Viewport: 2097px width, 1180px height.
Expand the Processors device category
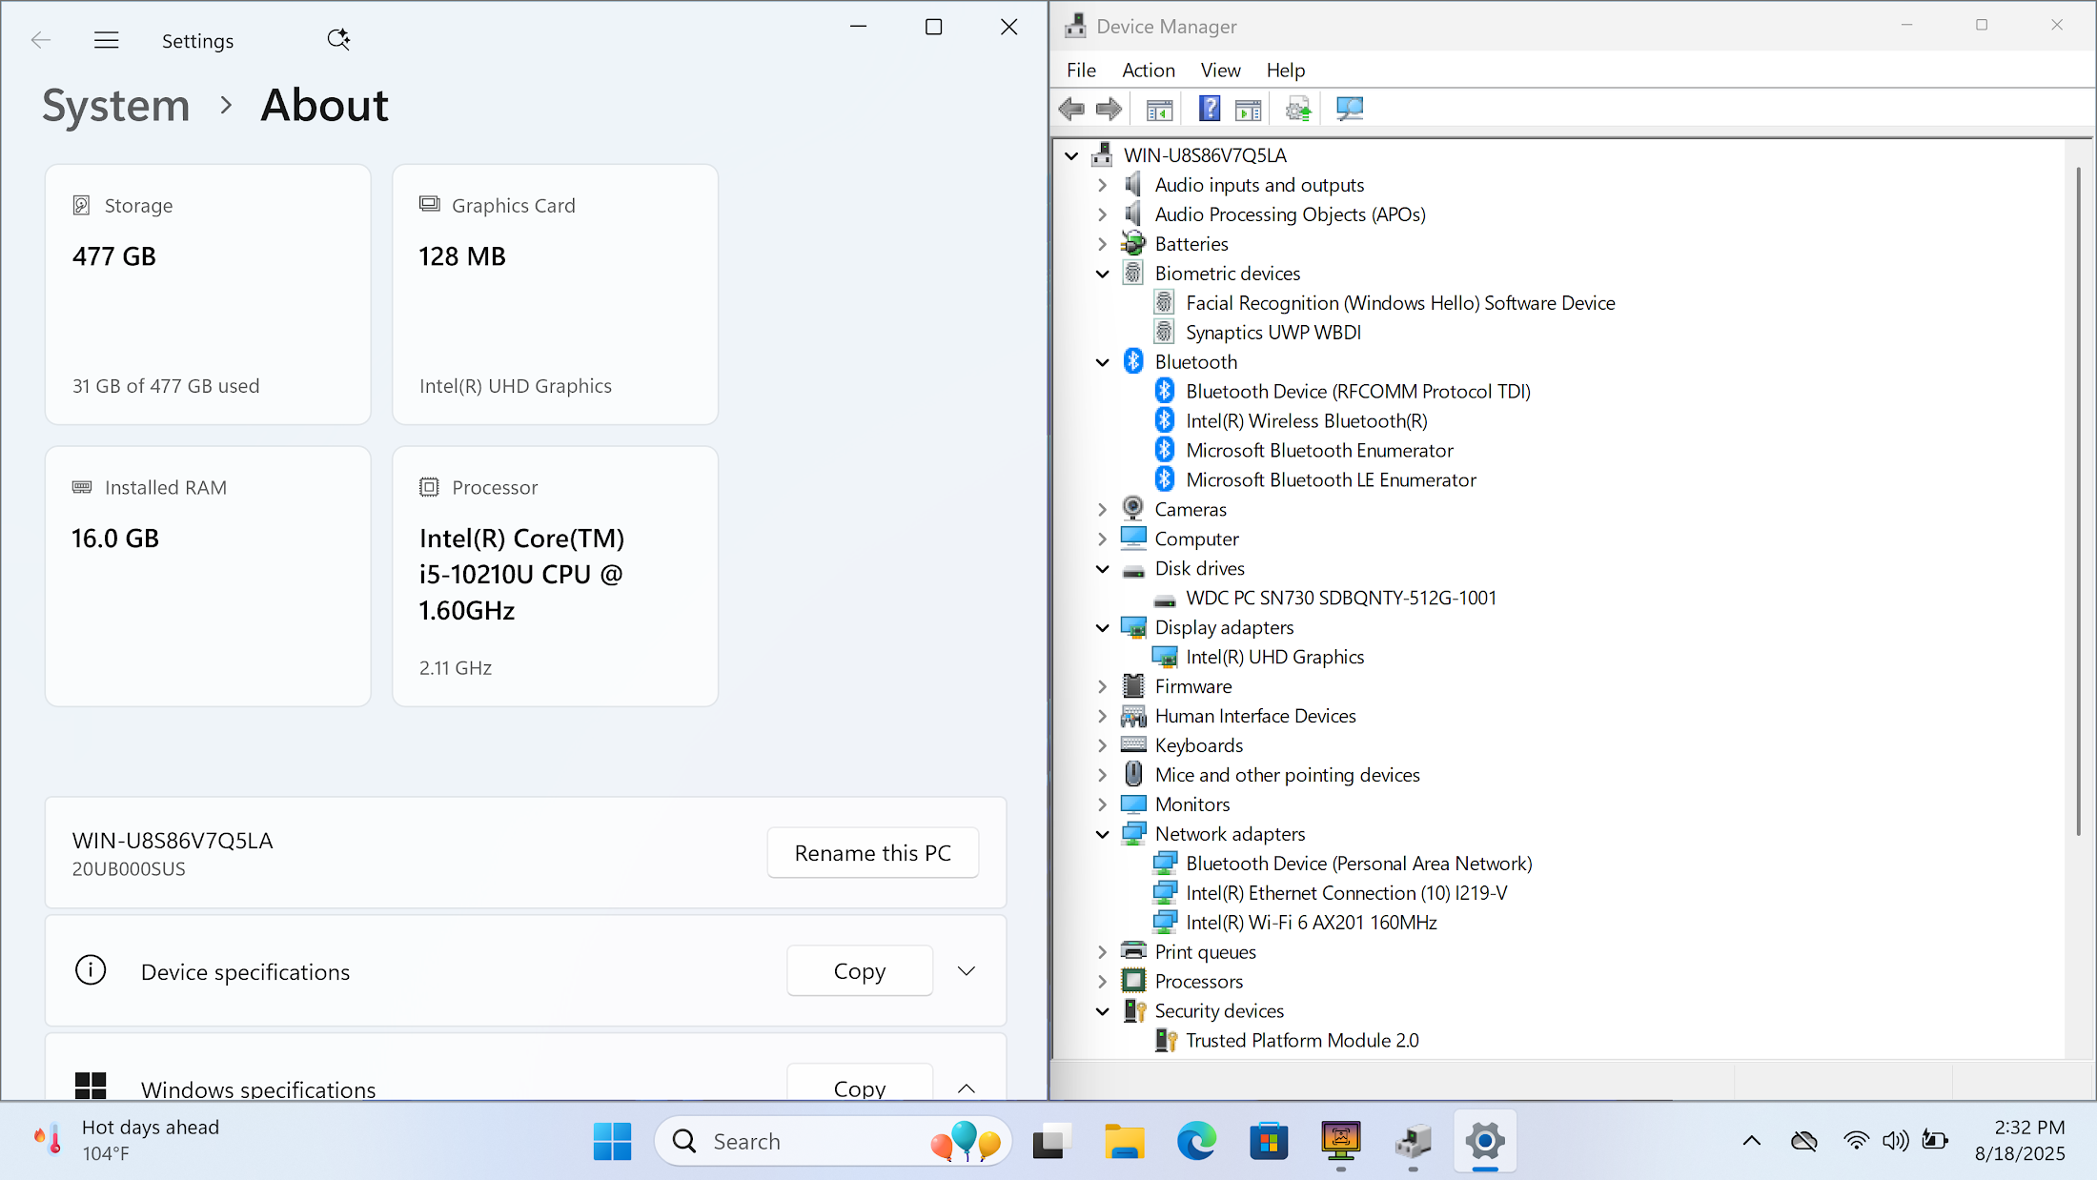point(1103,982)
